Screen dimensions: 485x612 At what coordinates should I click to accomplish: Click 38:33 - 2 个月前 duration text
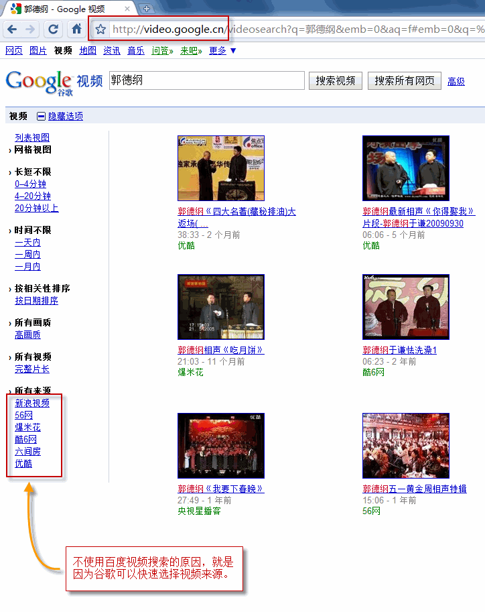(209, 235)
